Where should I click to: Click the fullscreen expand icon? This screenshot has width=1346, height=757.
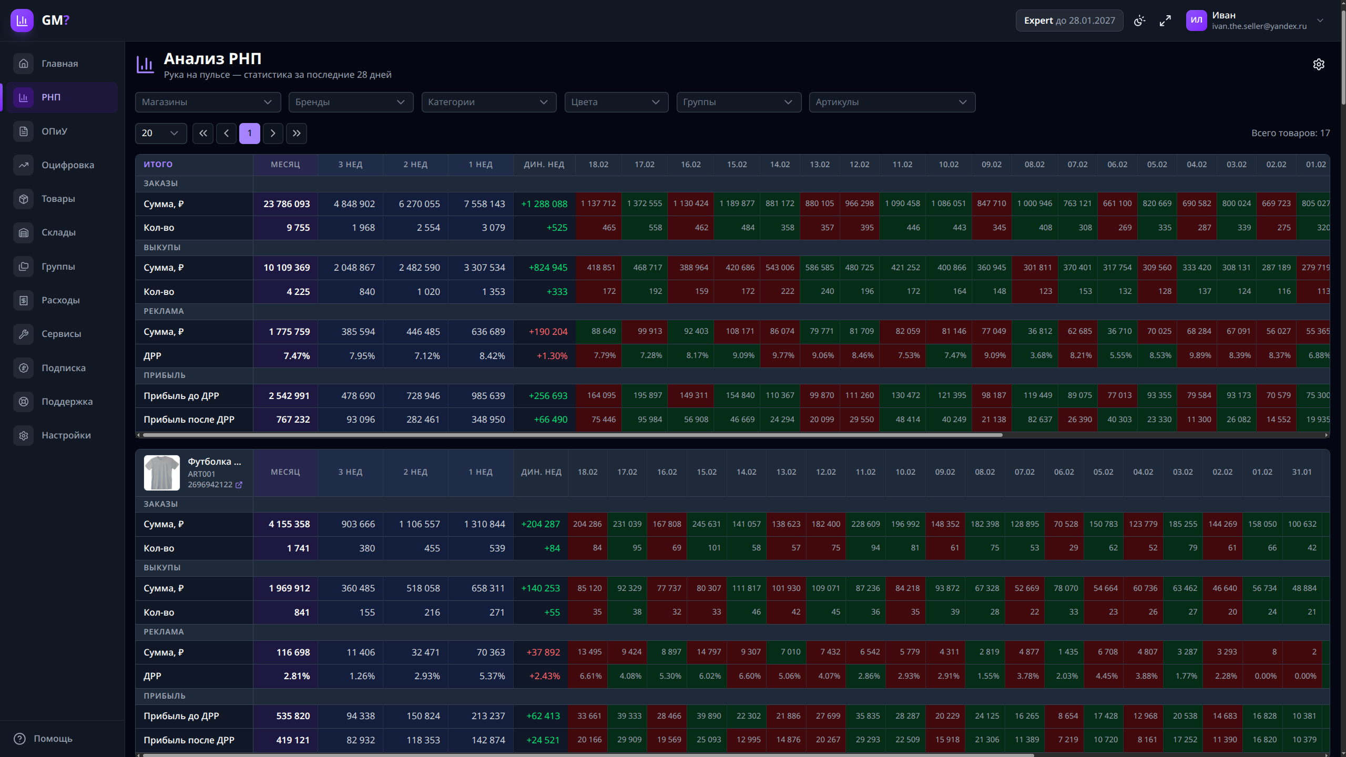(1165, 21)
